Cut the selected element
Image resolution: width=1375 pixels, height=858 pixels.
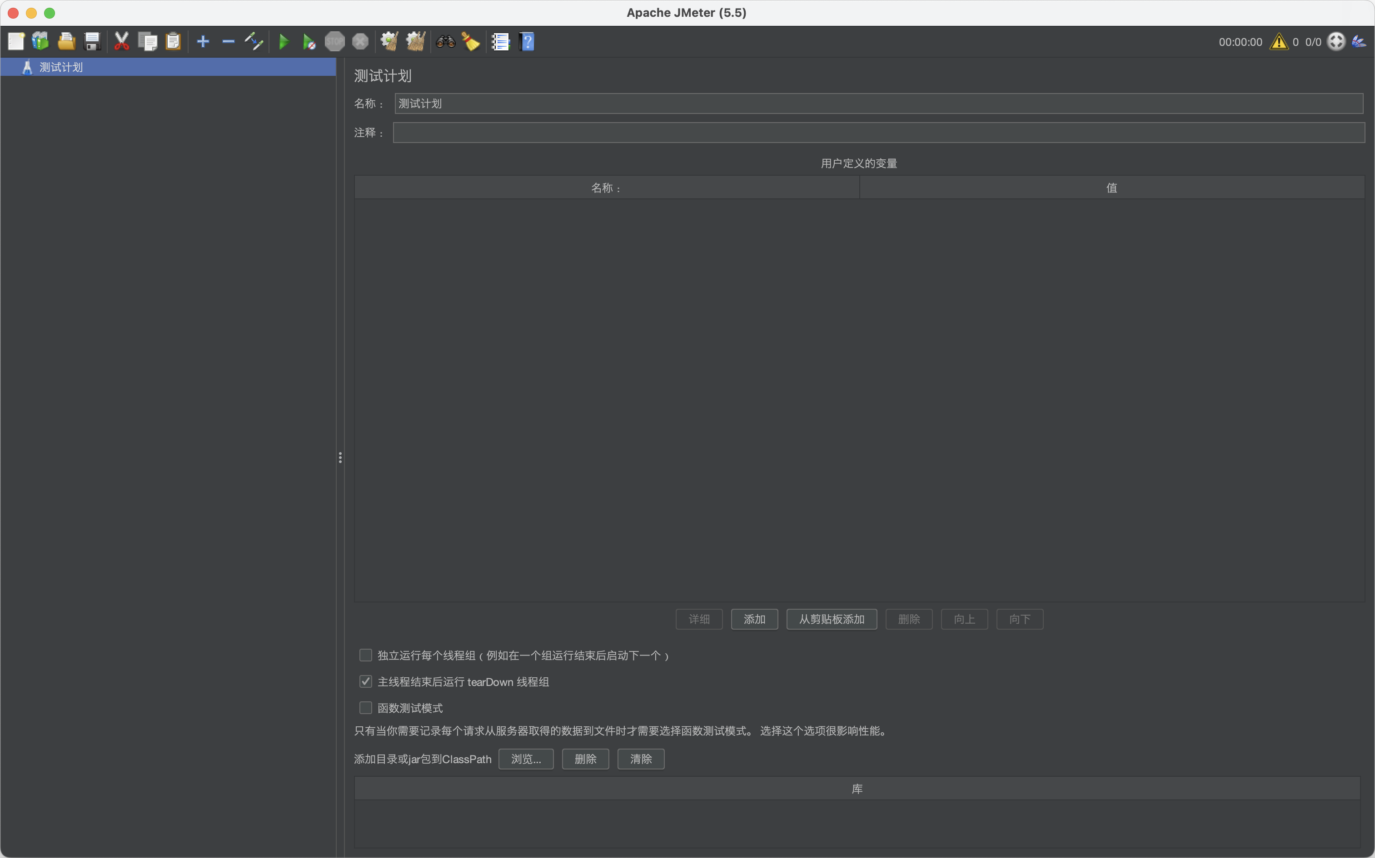pyautogui.click(x=121, y=41)
